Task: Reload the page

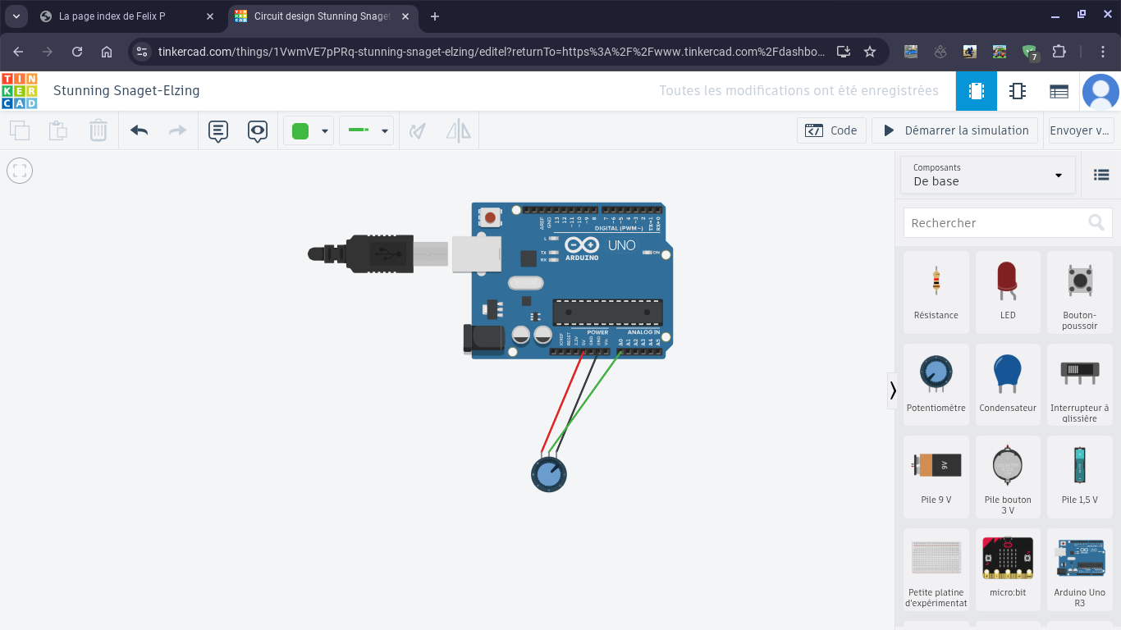Action: click(x=77, y=52)
